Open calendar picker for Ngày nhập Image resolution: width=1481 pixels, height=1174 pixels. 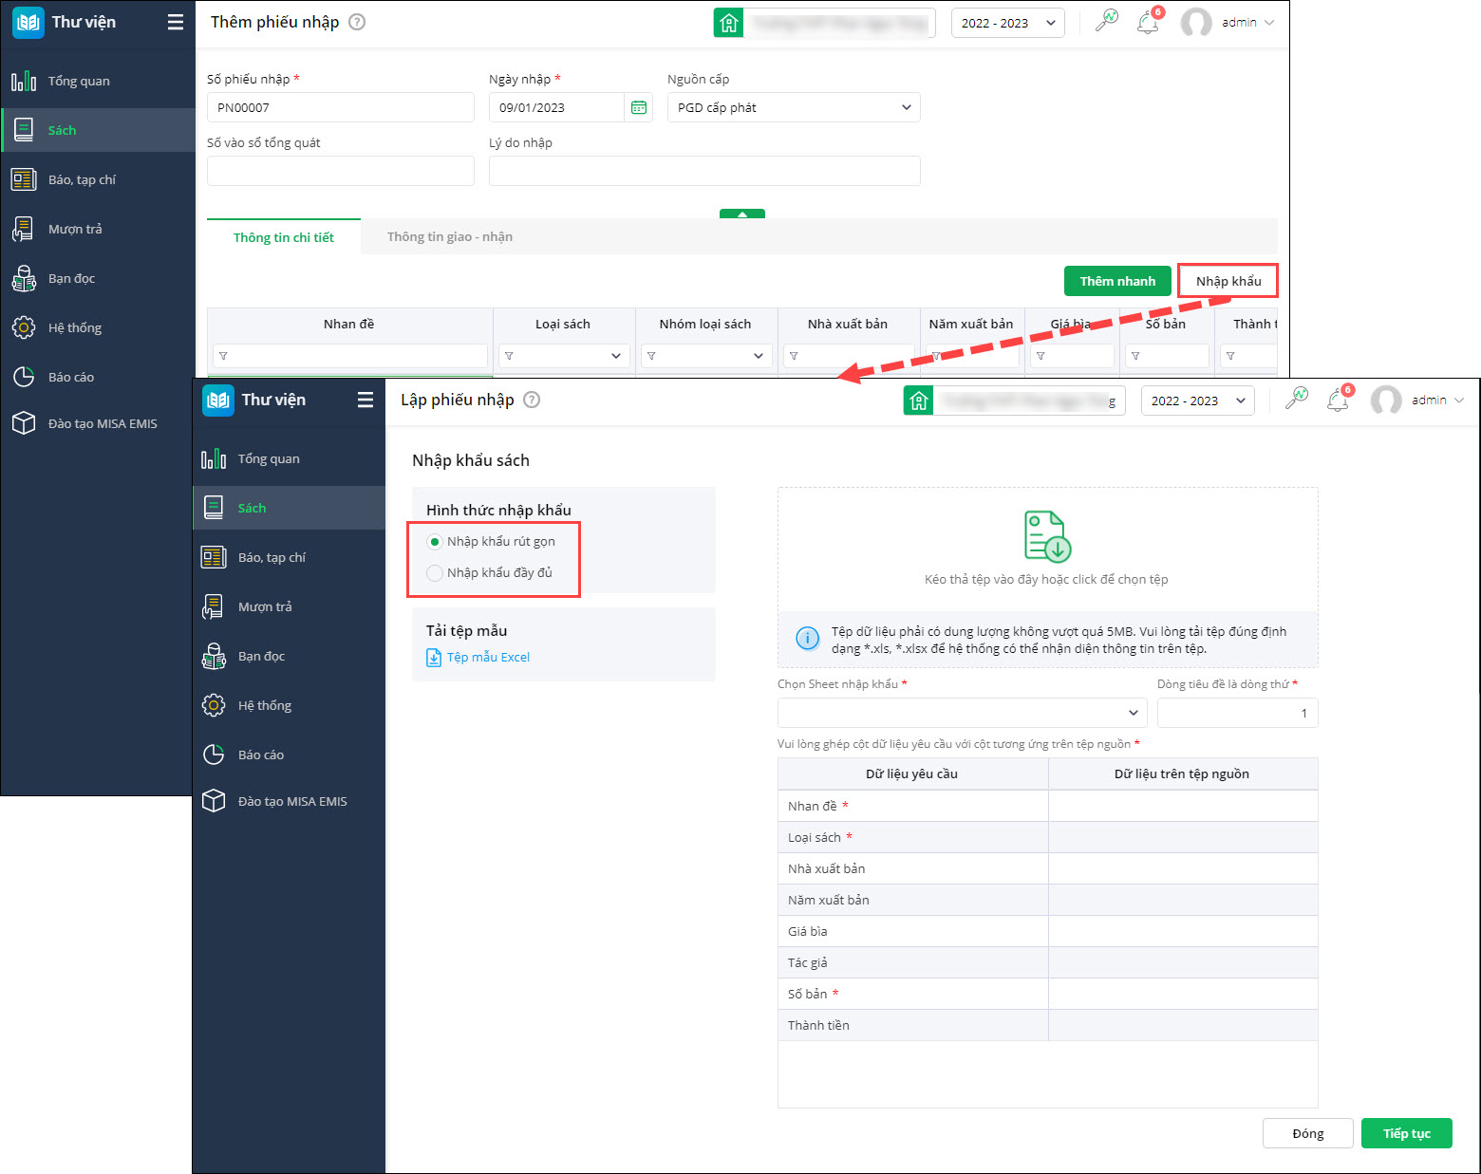click(639, 107)
